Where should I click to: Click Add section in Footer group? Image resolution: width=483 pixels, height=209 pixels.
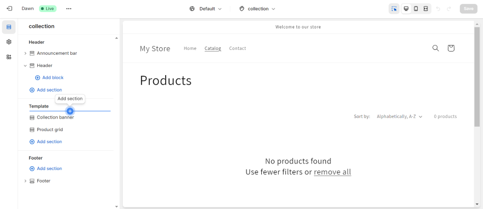[x=46, y=168]
